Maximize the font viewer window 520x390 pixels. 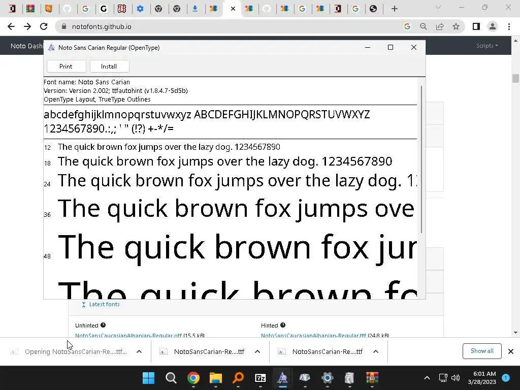pyautogui.click(x=391, y=47)
